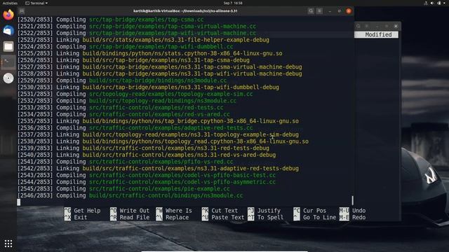Open the terminal hamburger menu
Image resolution: width=449 pixels, height=252 pixels.
click(319, 11)
